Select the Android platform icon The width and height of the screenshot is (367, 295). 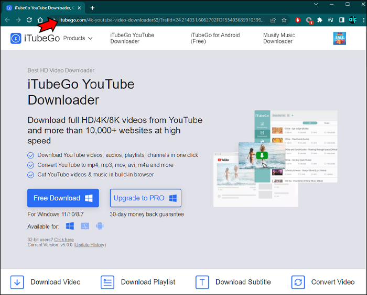(100, 226)
